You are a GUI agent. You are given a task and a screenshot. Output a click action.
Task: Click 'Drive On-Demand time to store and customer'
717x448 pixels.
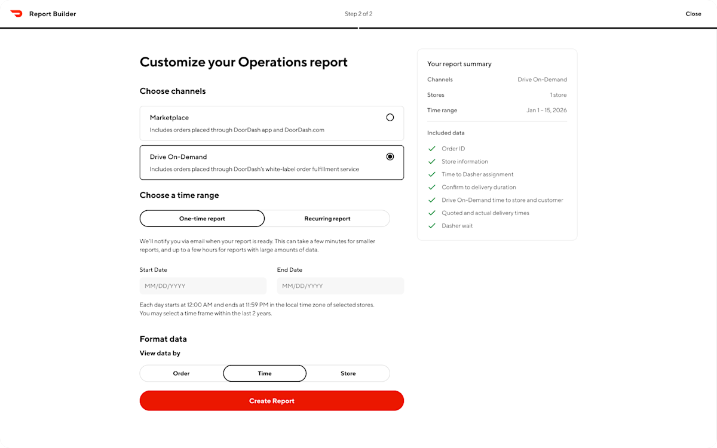click(502, 200)
